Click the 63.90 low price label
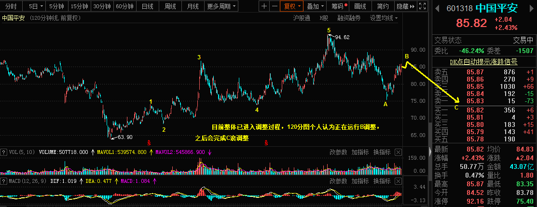Image resolution: width=537 pixels, height=207 pixels. point(125,137)
